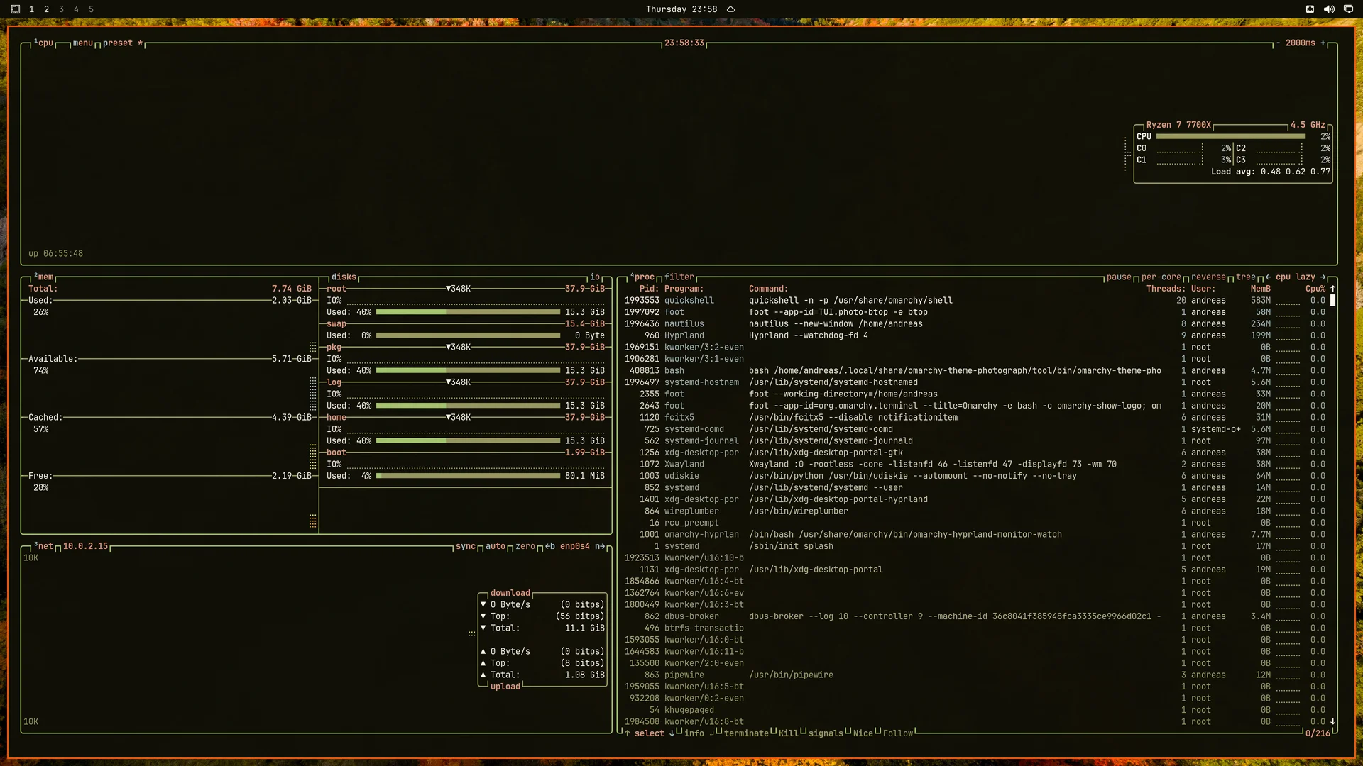Switch to workspace 2
This screenshot has height=766, width=1363.
46,9
